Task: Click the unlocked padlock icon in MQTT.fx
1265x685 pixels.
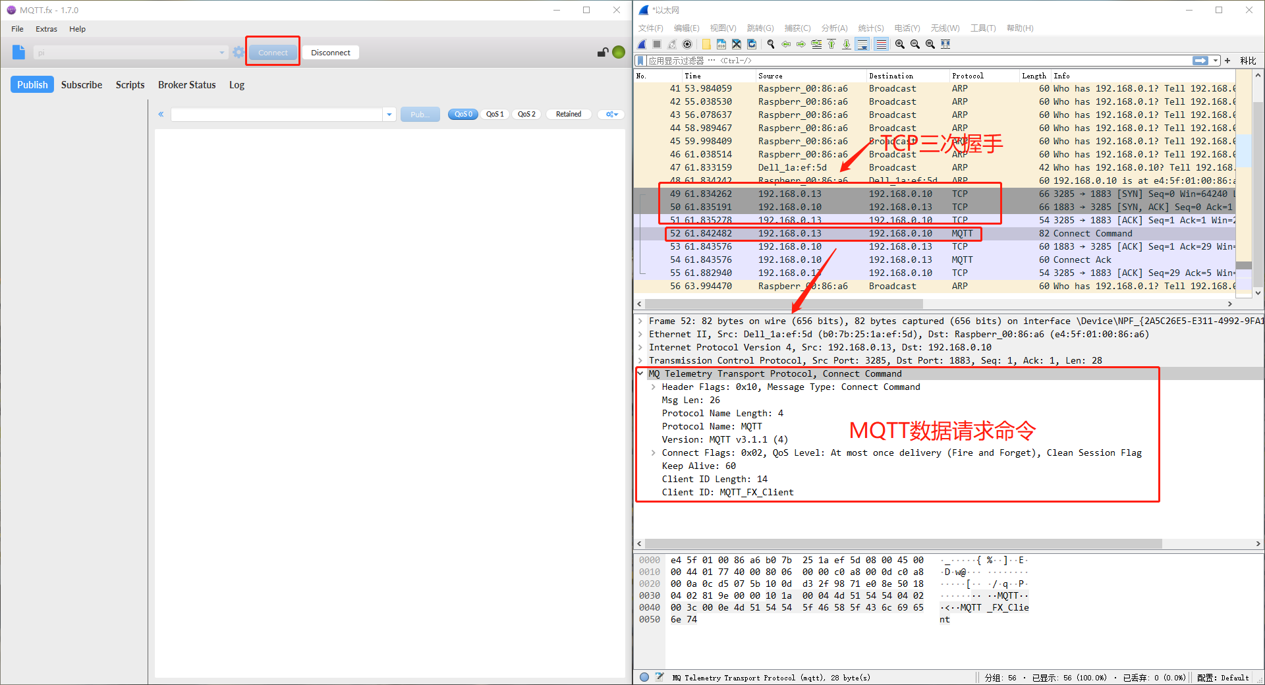Action: 602,52
